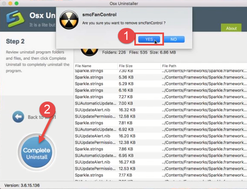Image resolution: width=247 pixels, height=189 pixels.
Task: Click the file path of the 7.00 KB row
Action: point(204,103)
